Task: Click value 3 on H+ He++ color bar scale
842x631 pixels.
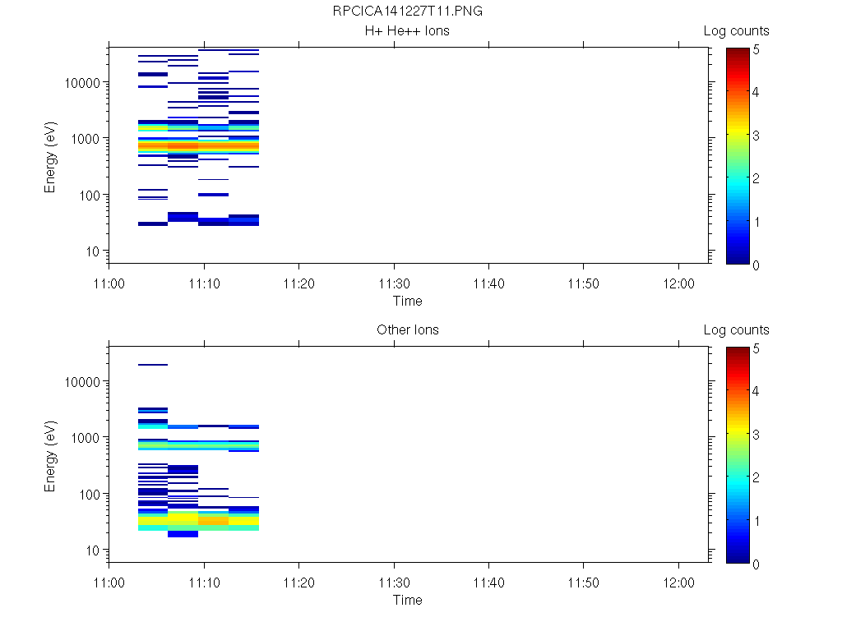Action: tap(756, 136)
